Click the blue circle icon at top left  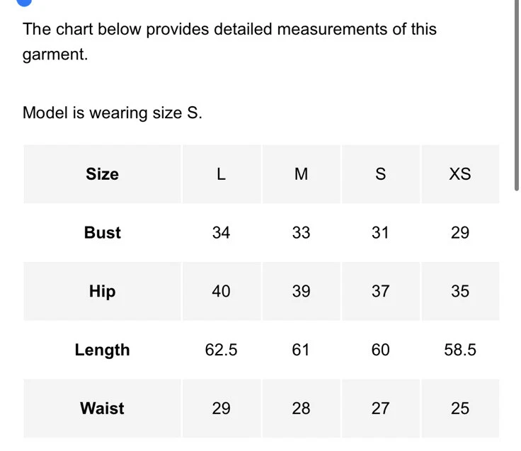[x=24, y=2]
